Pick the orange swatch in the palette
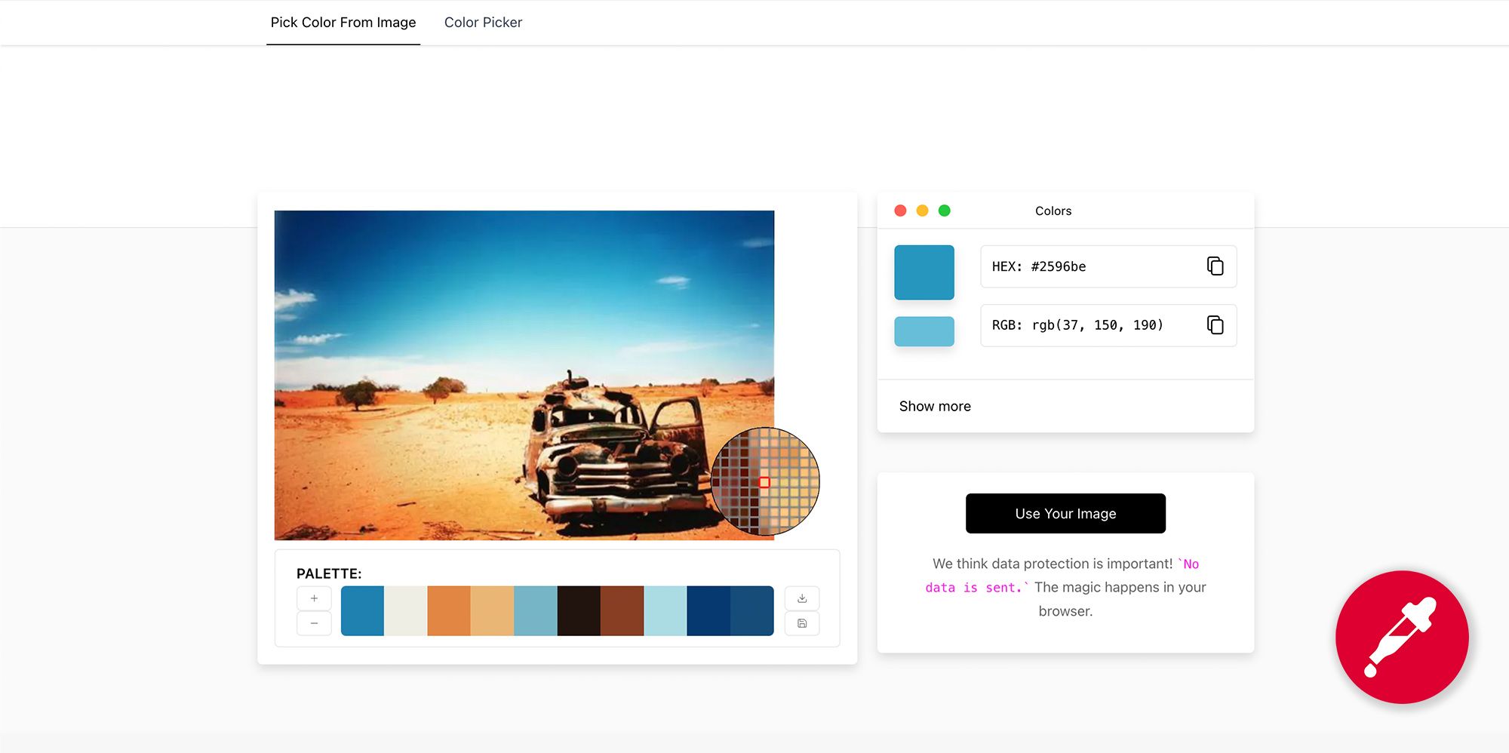The width and height of the screenshot is (1509, 753). [x=449, y=610]
